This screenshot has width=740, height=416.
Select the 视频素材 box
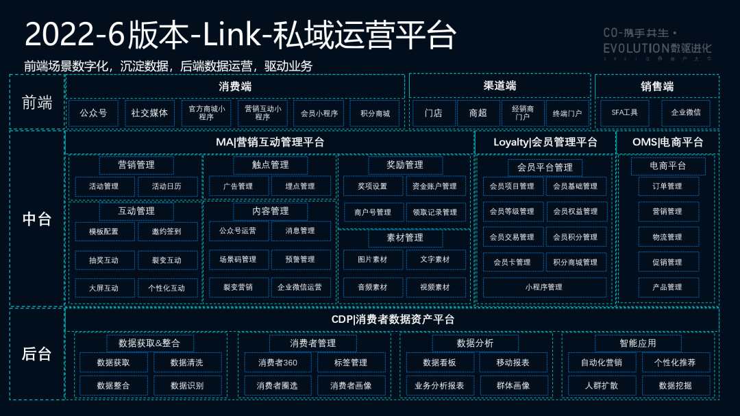pyautogui.click(x=435, y=288)
